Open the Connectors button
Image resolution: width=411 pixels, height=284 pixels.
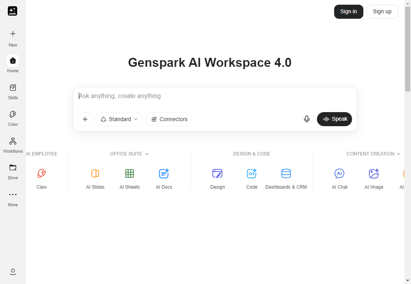[169, 119]
